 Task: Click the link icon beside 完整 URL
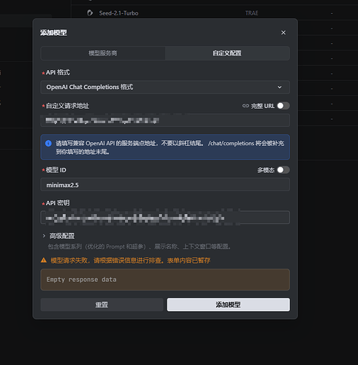pos(245,106)
